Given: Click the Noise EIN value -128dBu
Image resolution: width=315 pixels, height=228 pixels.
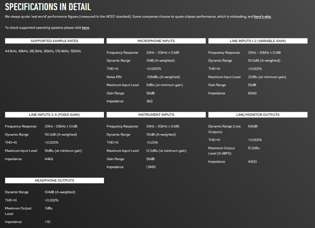Looking at the screenshot, I should tap(163, 77).
